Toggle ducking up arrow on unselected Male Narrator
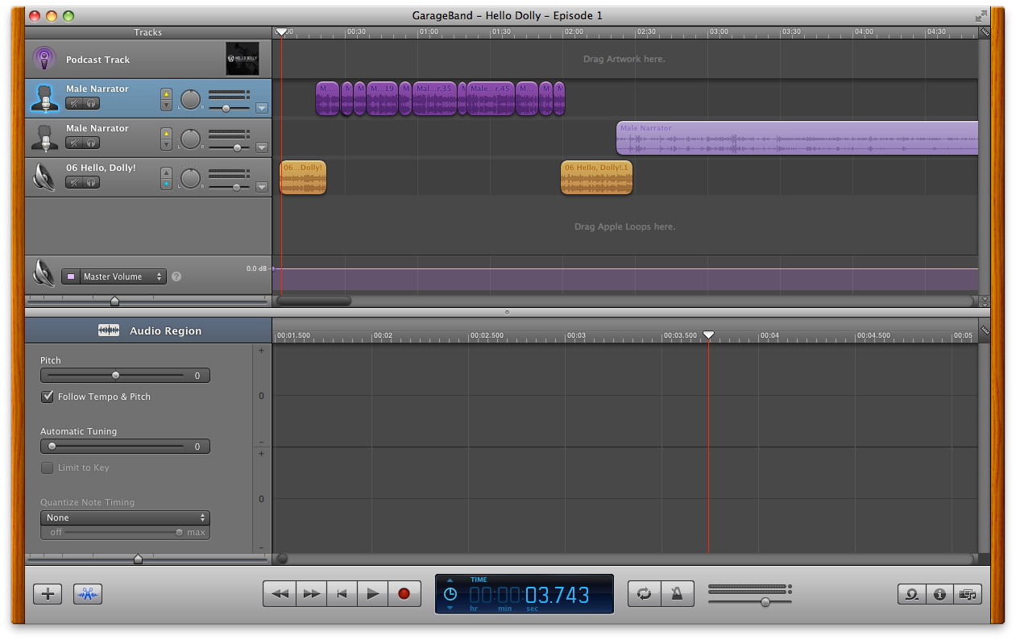This screenshot has height=640, width=1016. [x=167, y=133]
